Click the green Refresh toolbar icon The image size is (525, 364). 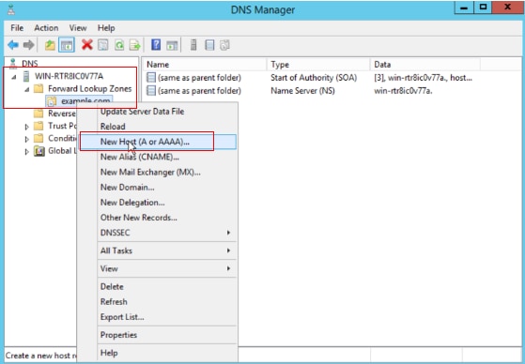[119, 45]
